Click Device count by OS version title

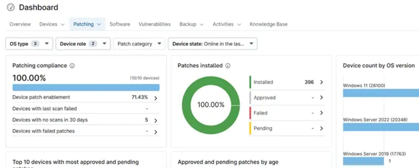click(379, 66)
